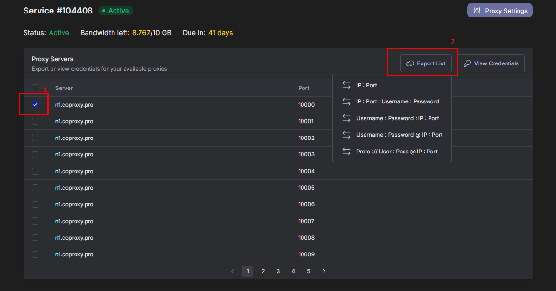Click the Export List button
The image size is (556, 291).
[426, 63]
